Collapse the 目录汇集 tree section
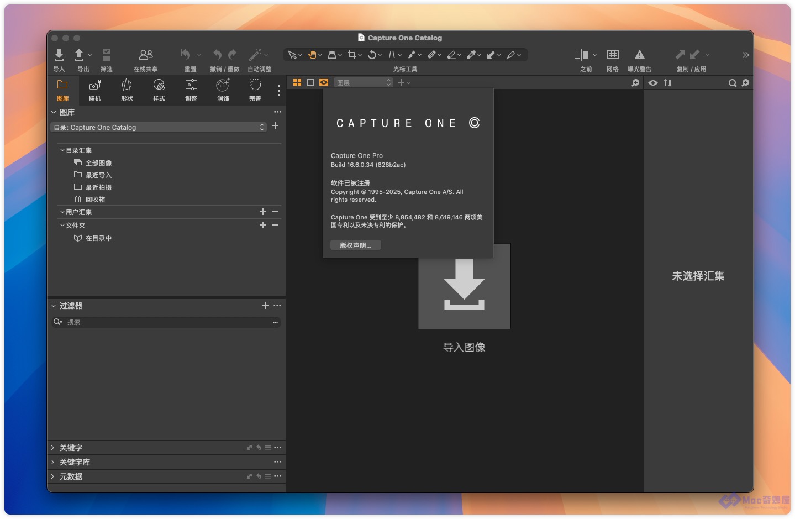Screen dimensions: 795x519 pos(62,150)
